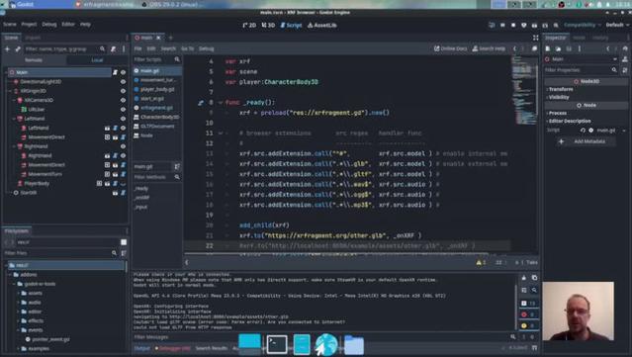This screenshot has width=632, height=357.
Task: Expand the Editor Description section
Action: tap(569, 121)
